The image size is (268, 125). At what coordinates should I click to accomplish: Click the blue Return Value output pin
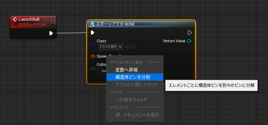coord(189,41)
